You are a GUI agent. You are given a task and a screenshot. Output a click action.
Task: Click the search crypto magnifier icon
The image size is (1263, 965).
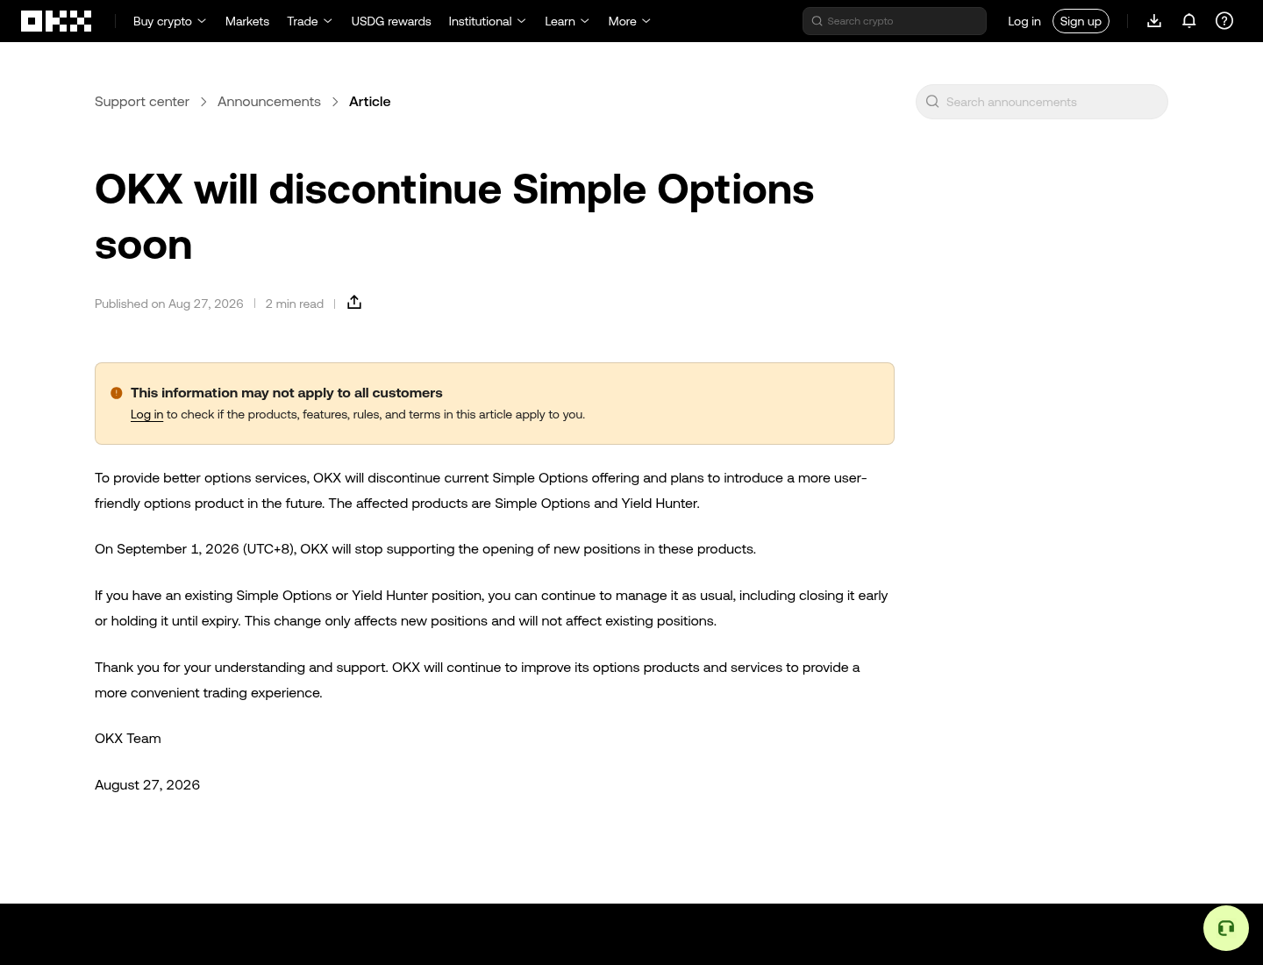817,21
